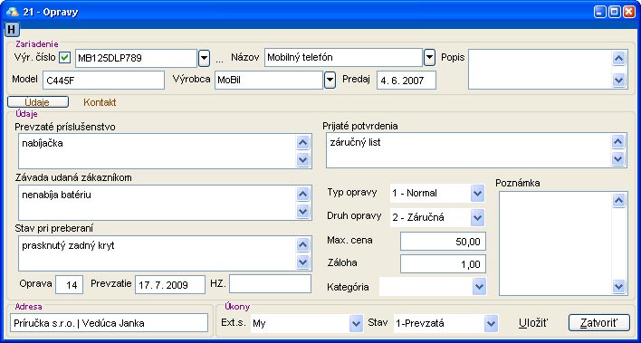Screen dimensions: 641x343
Task: Click the down arrow in Závada udaná zákazníkom box
Action: pyautogui.click(x=303, y=212)
